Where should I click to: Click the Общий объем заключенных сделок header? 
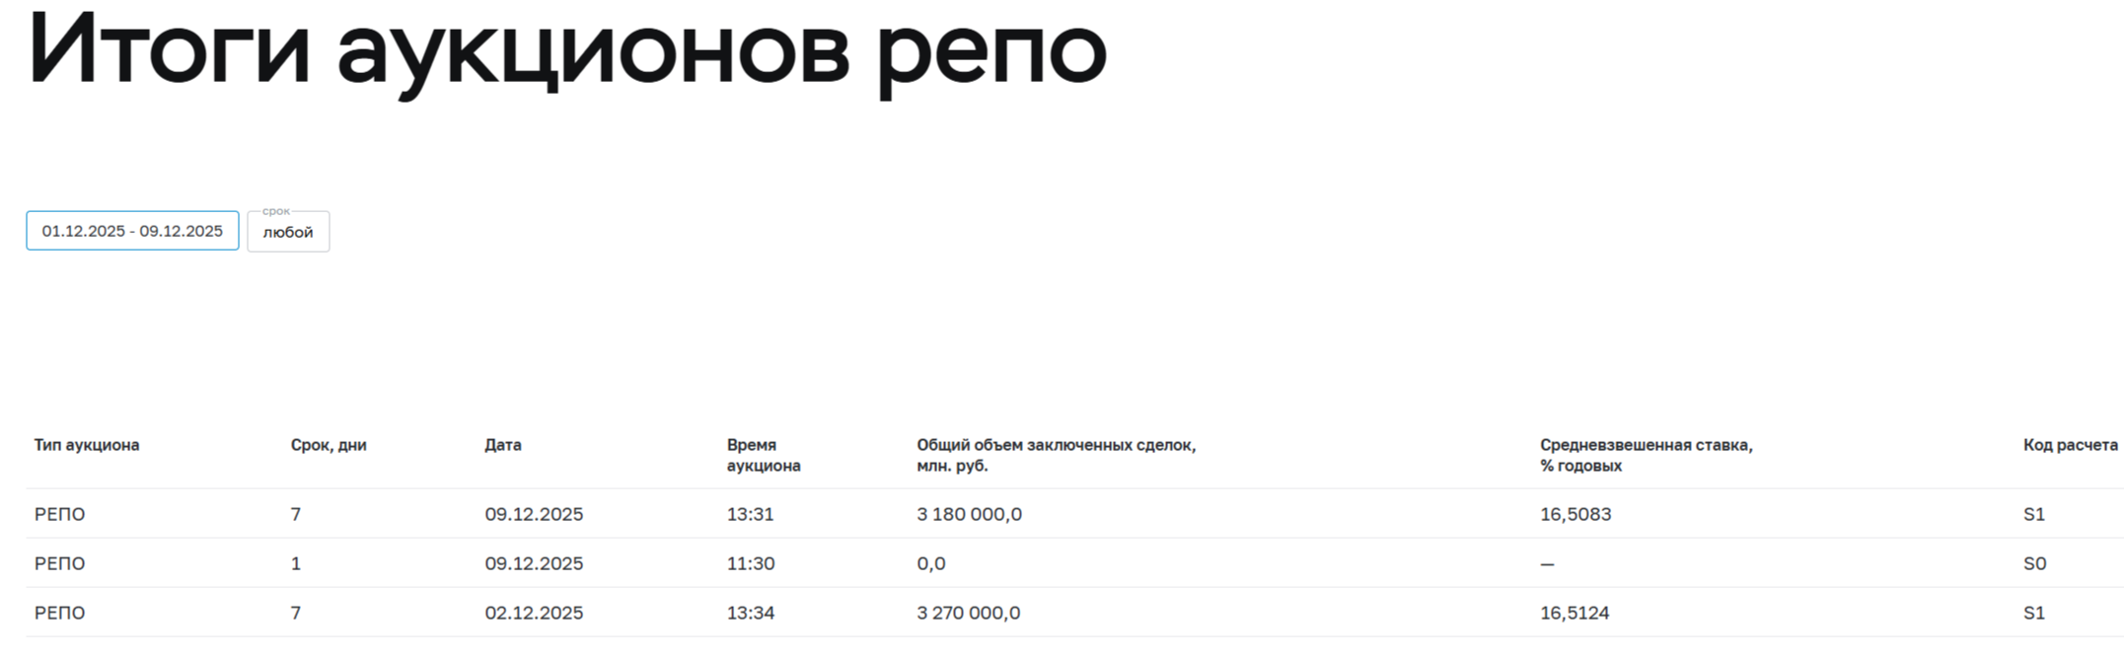tap(1056, 455)
